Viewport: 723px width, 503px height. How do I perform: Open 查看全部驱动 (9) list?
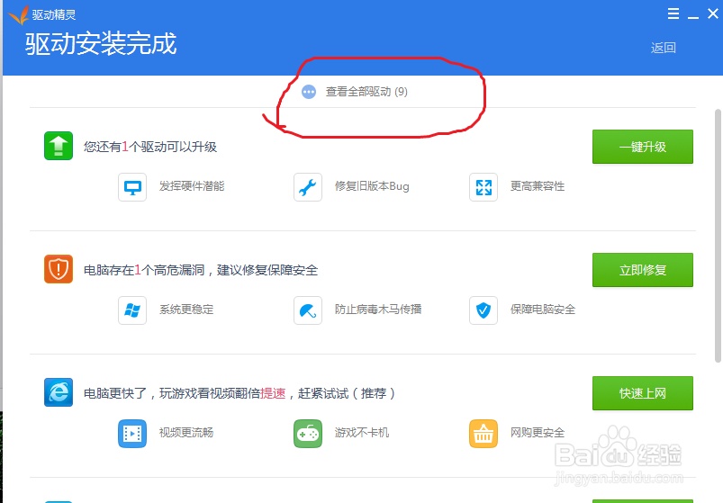click(x=366, y=92)
